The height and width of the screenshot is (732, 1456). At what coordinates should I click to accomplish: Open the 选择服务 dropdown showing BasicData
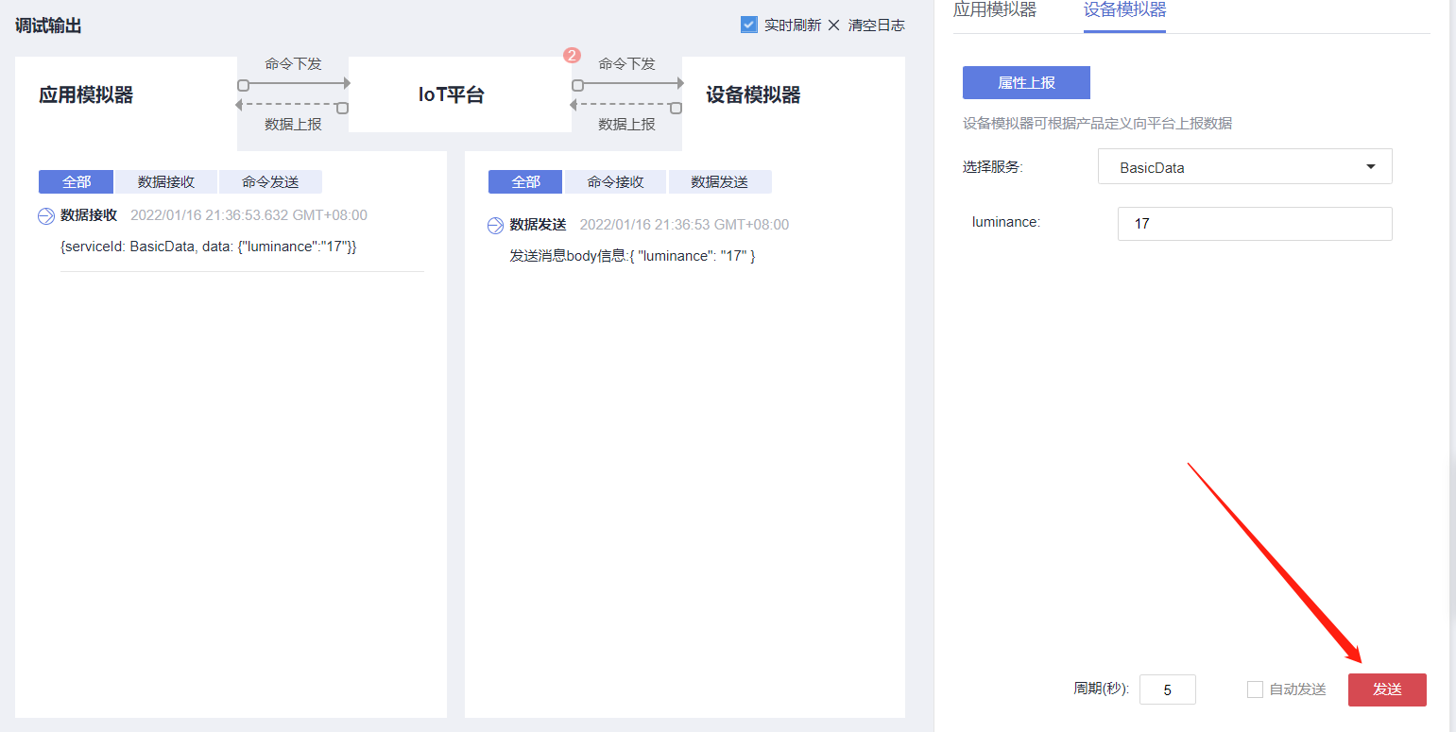pos(1244,167)
